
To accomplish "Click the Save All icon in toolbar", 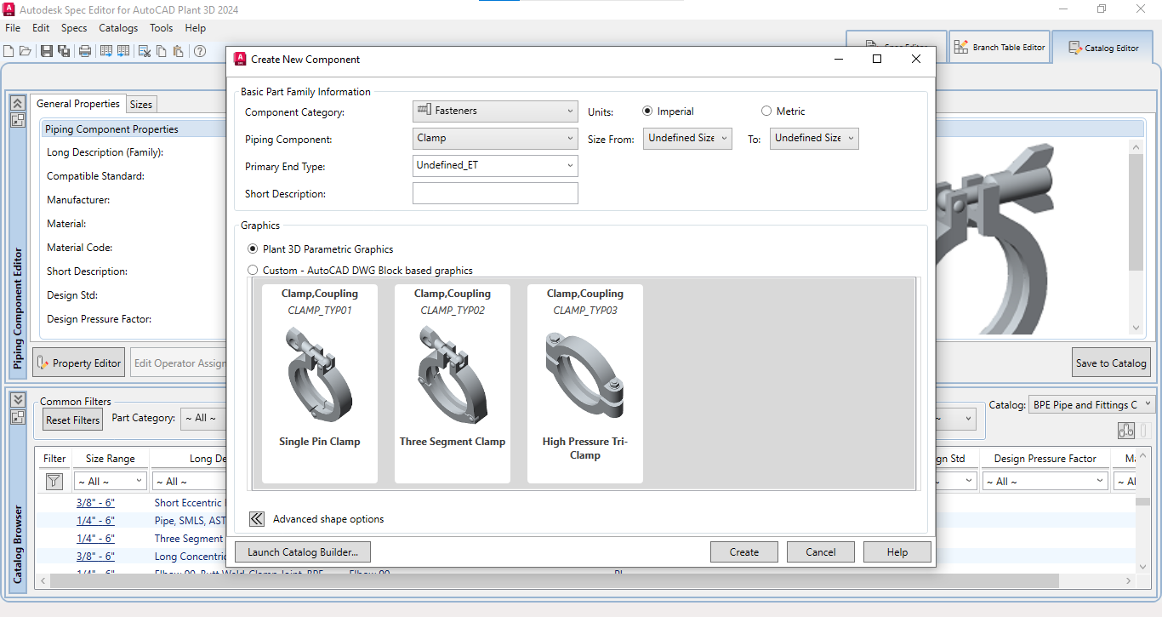I will (64, 51).
